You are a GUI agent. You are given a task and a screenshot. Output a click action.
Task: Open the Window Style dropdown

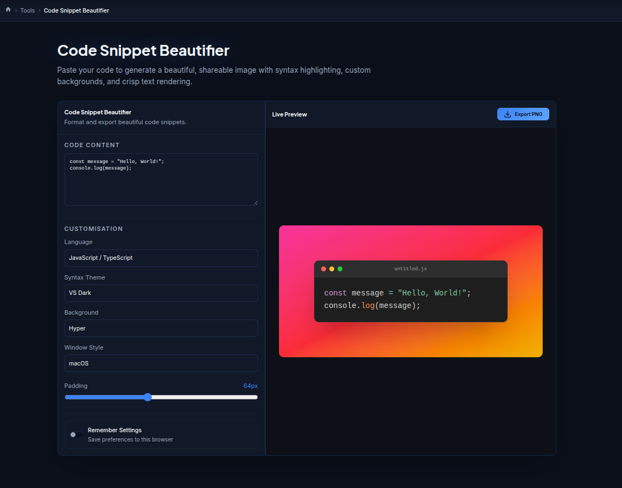pyautogui.click(x=161, y=363)
